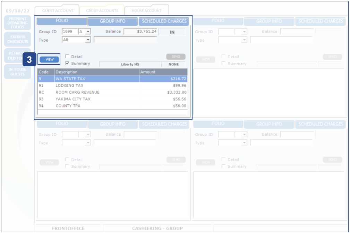Expand the Type dropdown set to All
The image size is (350, 233).
pyautogui.click(x=88, y=40)
